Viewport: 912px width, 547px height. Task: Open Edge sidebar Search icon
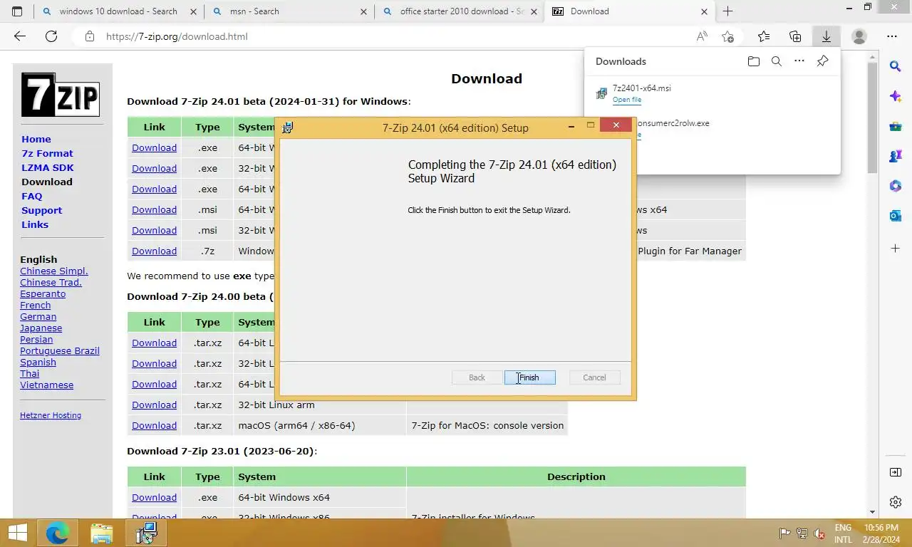click(896, 66)
